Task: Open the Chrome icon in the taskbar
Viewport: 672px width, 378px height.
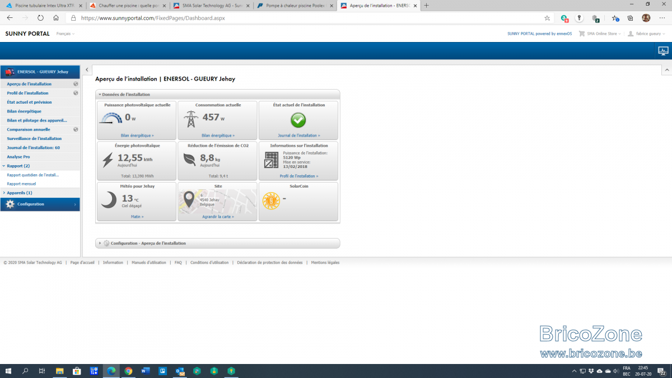Action: [128, 371]
